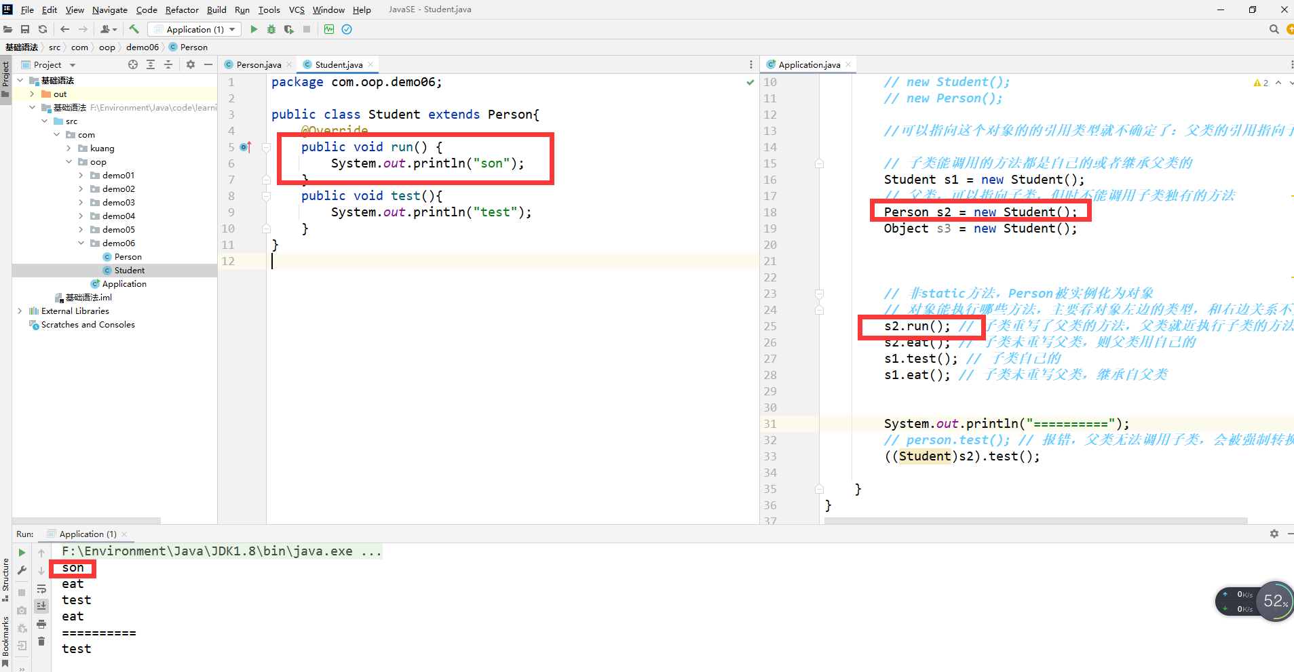Open the user account dropdown in the toolbar

click(109, 29)
